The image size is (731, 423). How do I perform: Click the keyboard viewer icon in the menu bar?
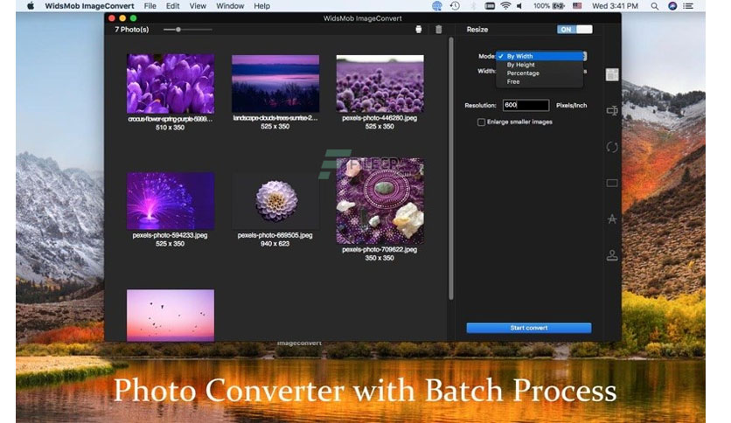click(x=490, y=6)
